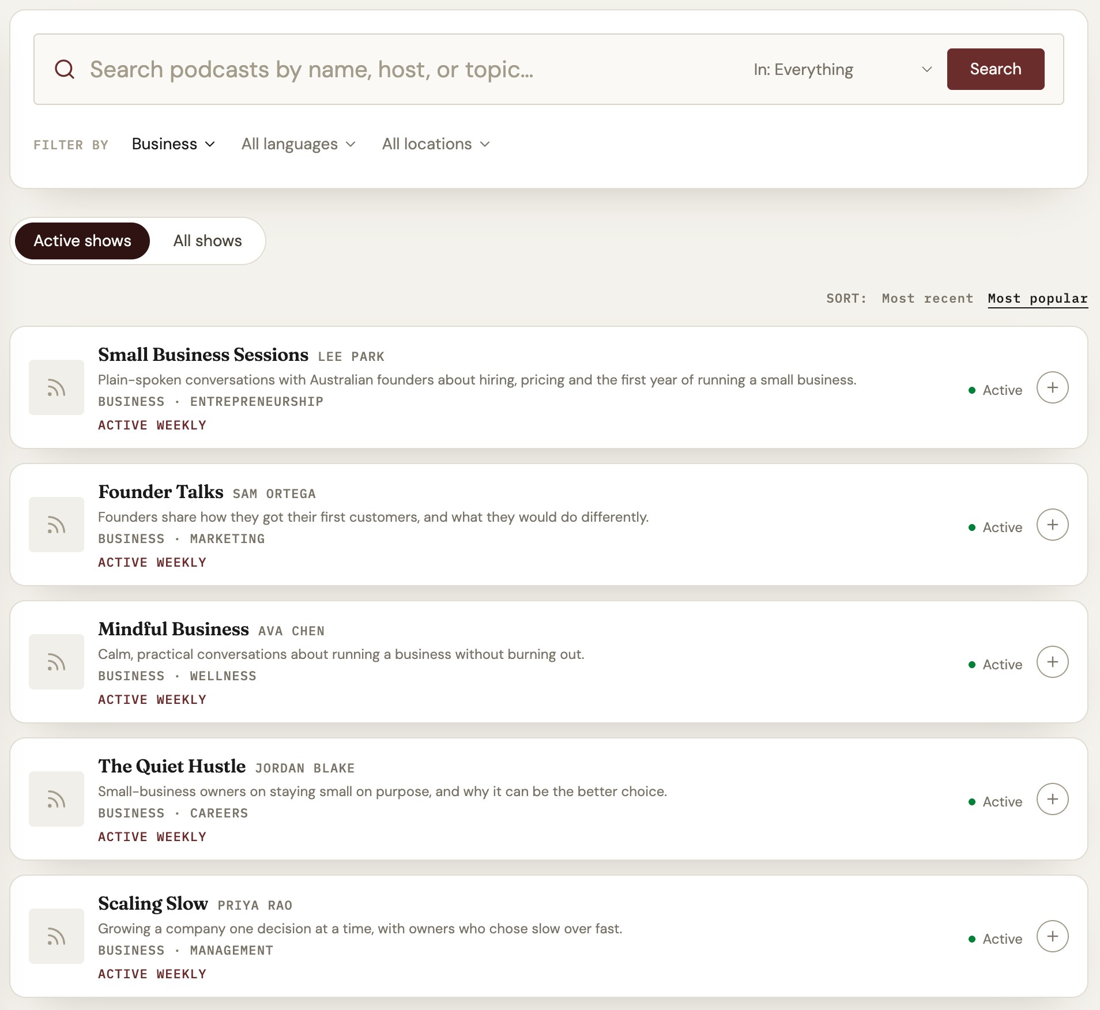Sort results by Most recent
Screen dimensions: 1100x1010
[928, 299]
